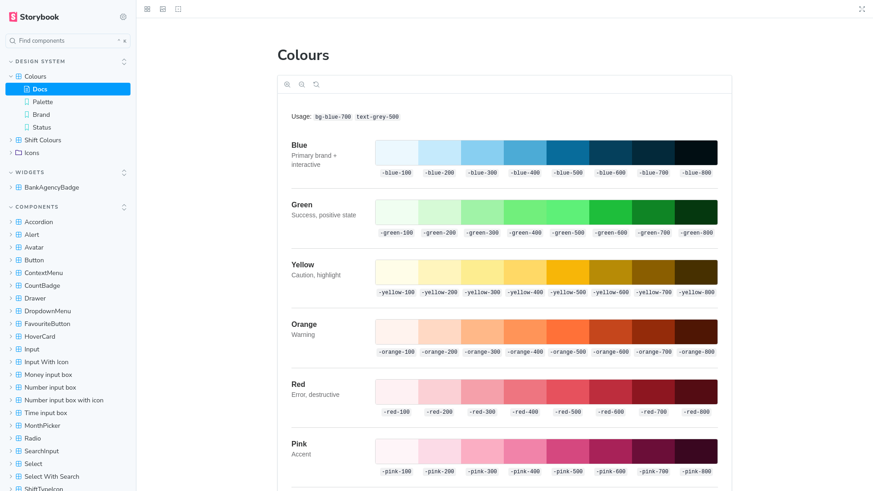This screenshot has height=491, width=873.
Task: Enter full screen mode
Action: [x=862, y=9]
